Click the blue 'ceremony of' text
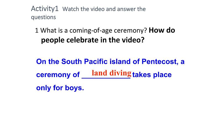This screenshot has height=123, width=219. pos(58,75)
